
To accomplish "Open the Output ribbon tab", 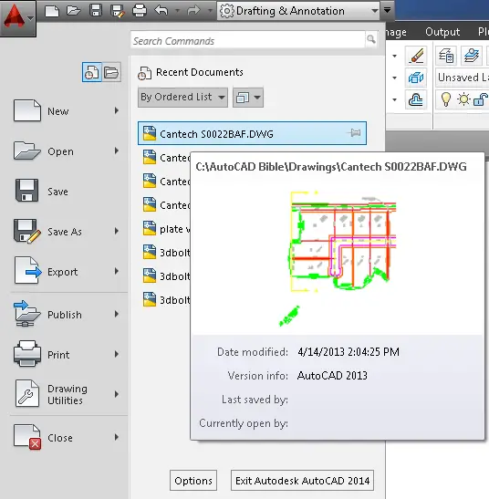I will pos(442,32).
